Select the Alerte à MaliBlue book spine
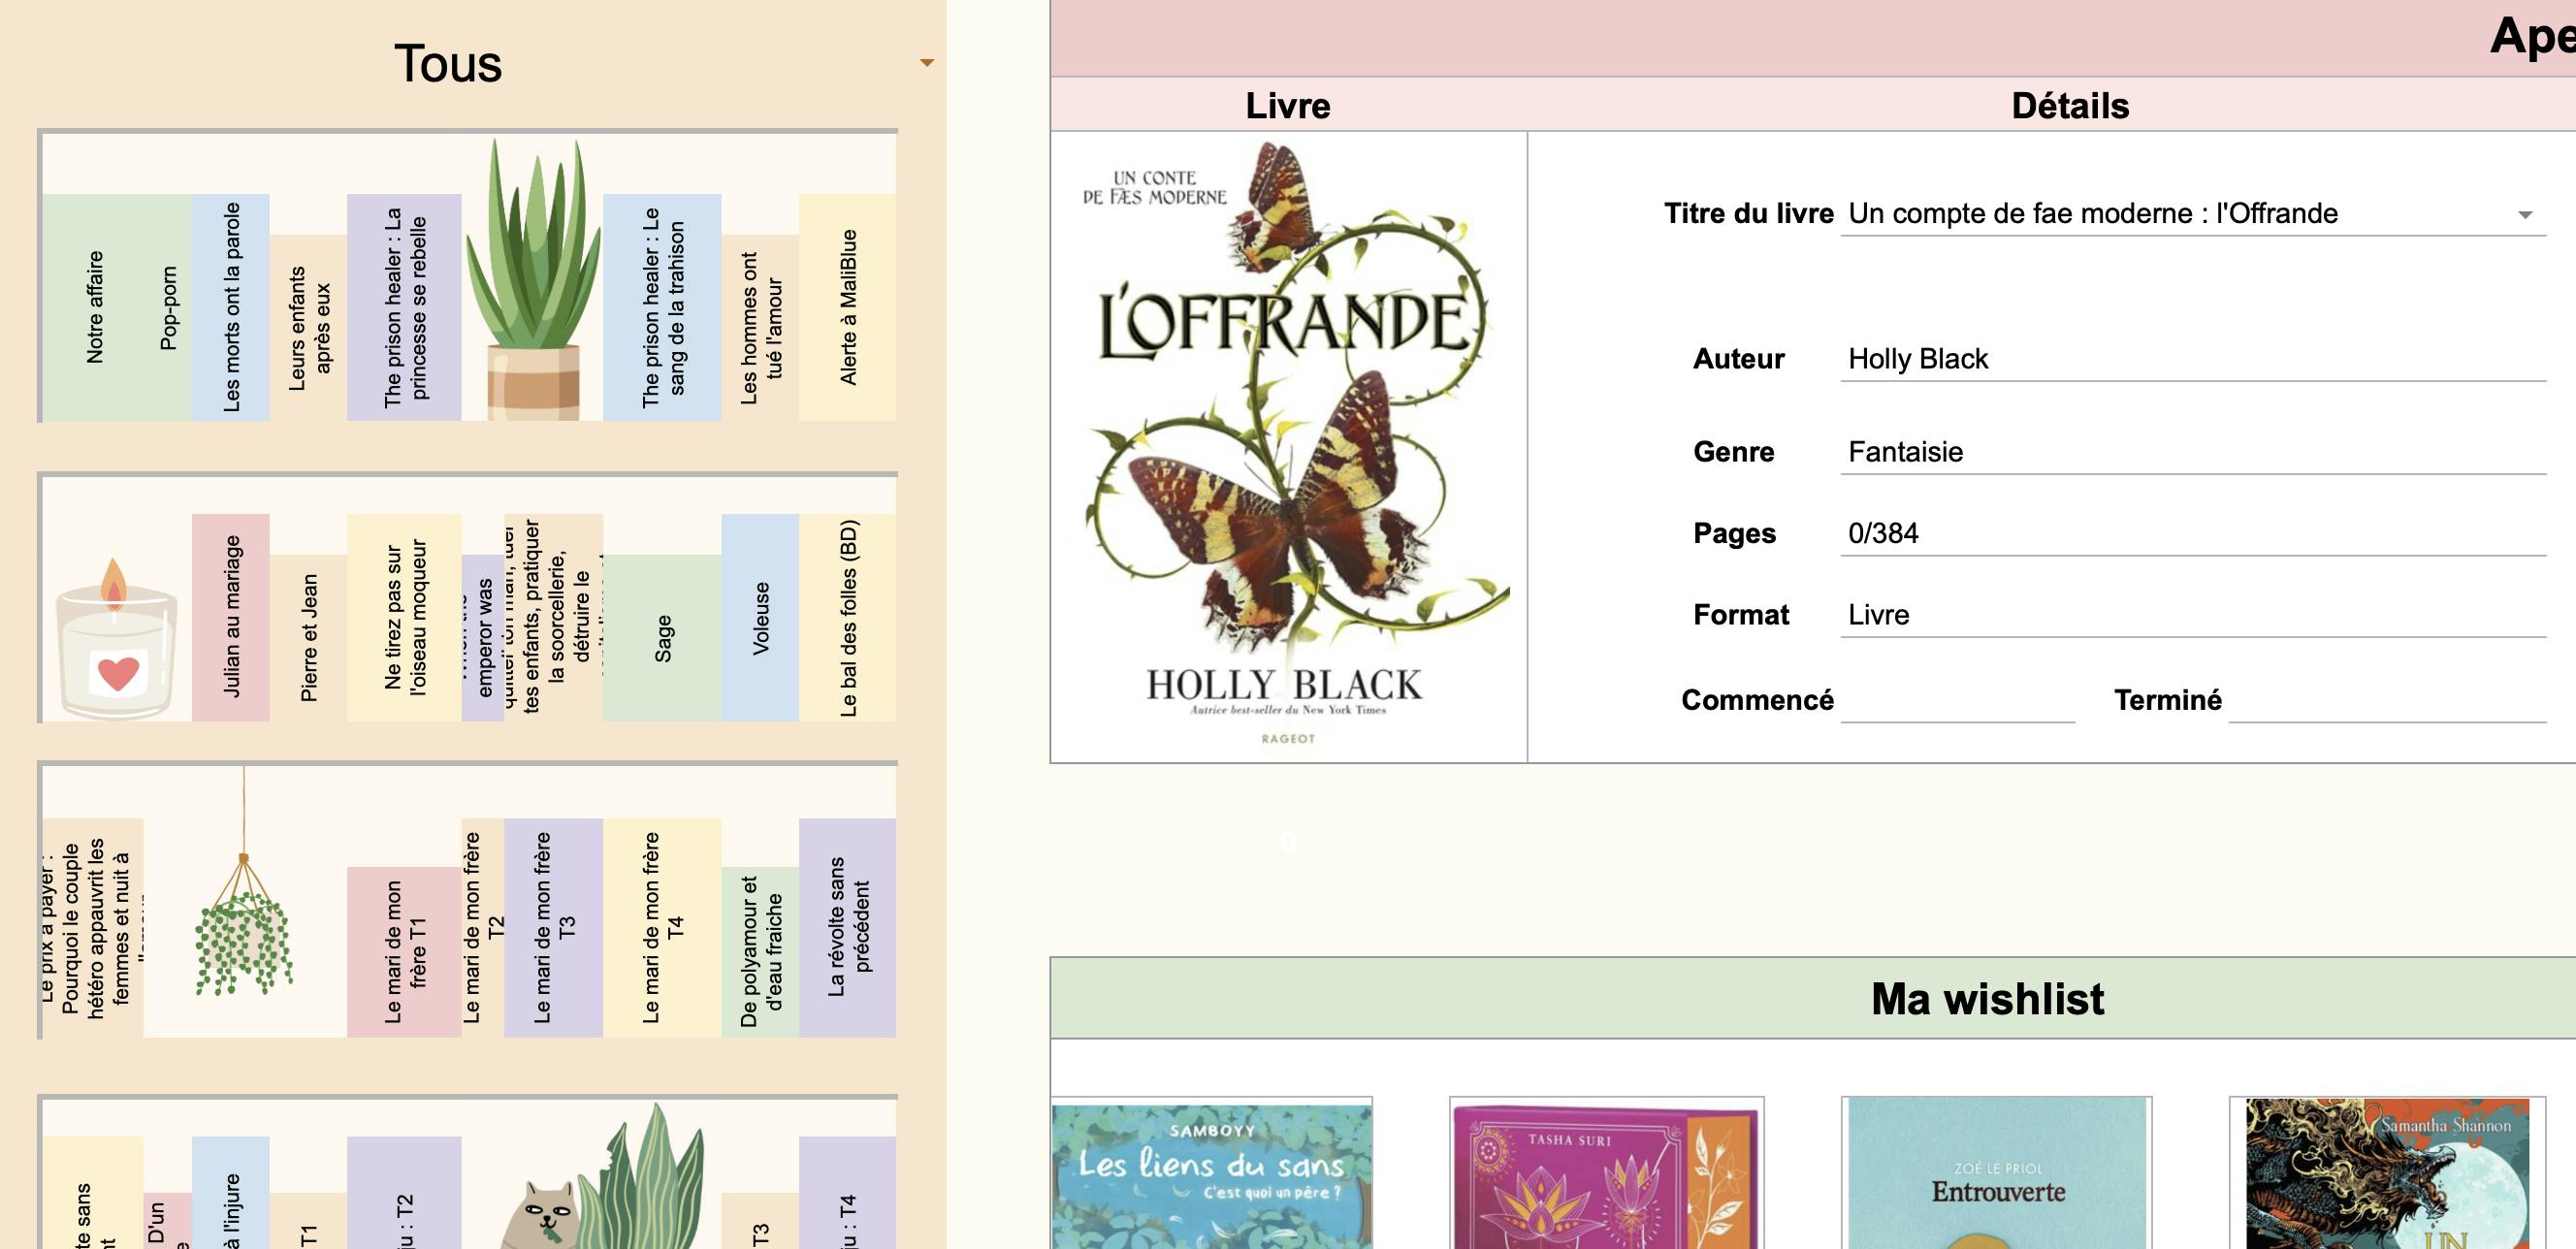The image size is (2576, 1249). [x=848, y=306]
